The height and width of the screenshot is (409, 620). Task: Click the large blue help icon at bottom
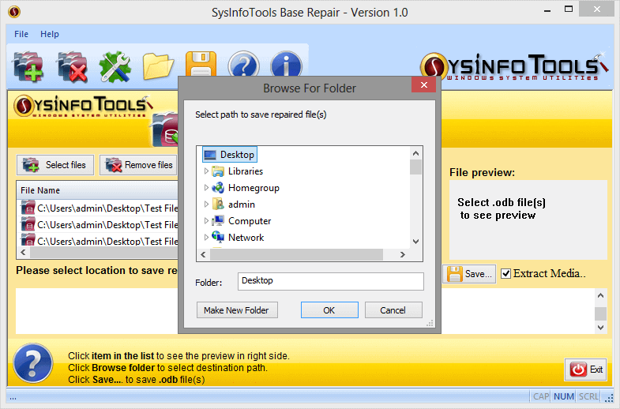33,363
